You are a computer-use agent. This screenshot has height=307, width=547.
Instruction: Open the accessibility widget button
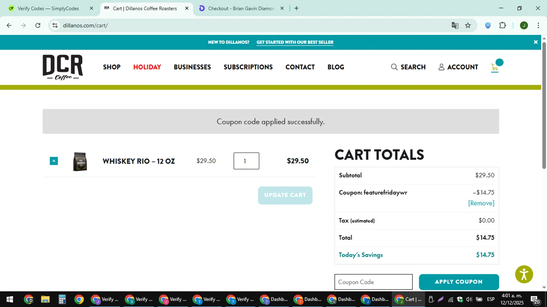point(524,274)
